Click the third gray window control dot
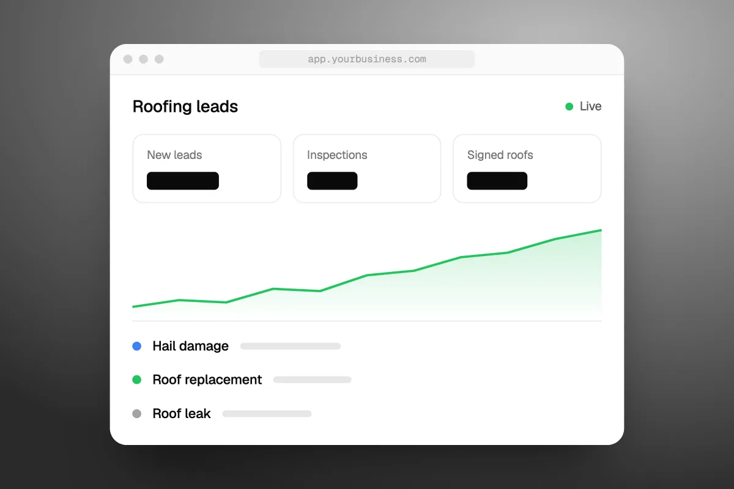The width and height of the screenshot is (734, 489). pyautogui.click(x=159, y=59)
